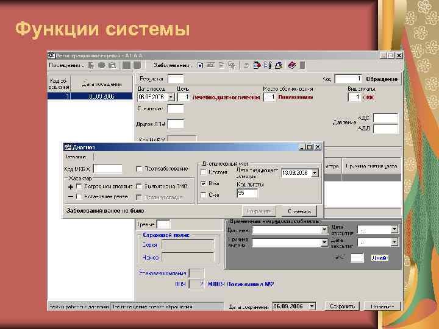Click the Код льготы field containing 95
Image resolution: width=439 pixels, height=329 pixels.
247,193
